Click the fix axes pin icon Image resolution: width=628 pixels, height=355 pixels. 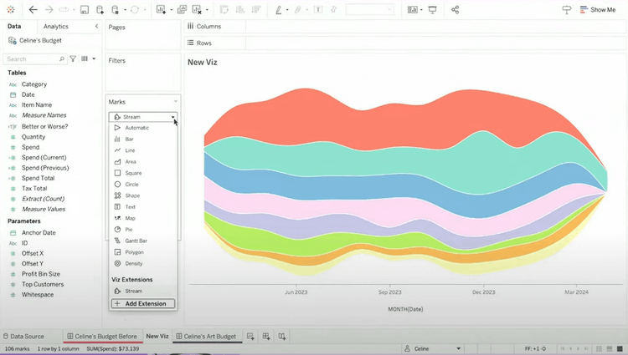pos(333,10)
